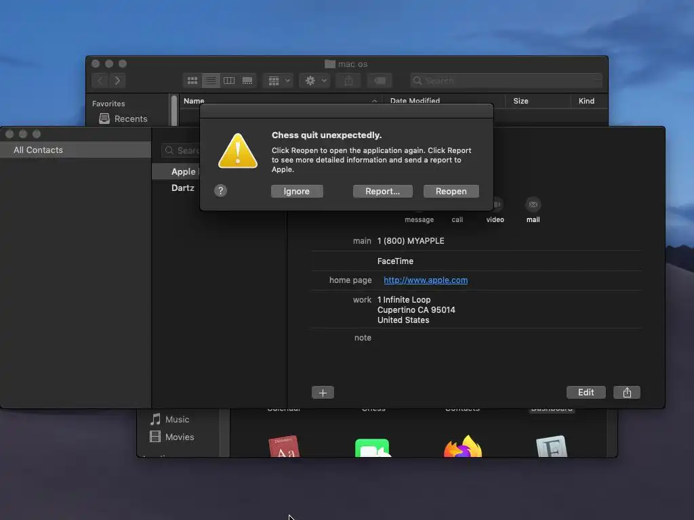Select the Font Book app icon
Screen dimensions: 694x520
coord(552,446)
